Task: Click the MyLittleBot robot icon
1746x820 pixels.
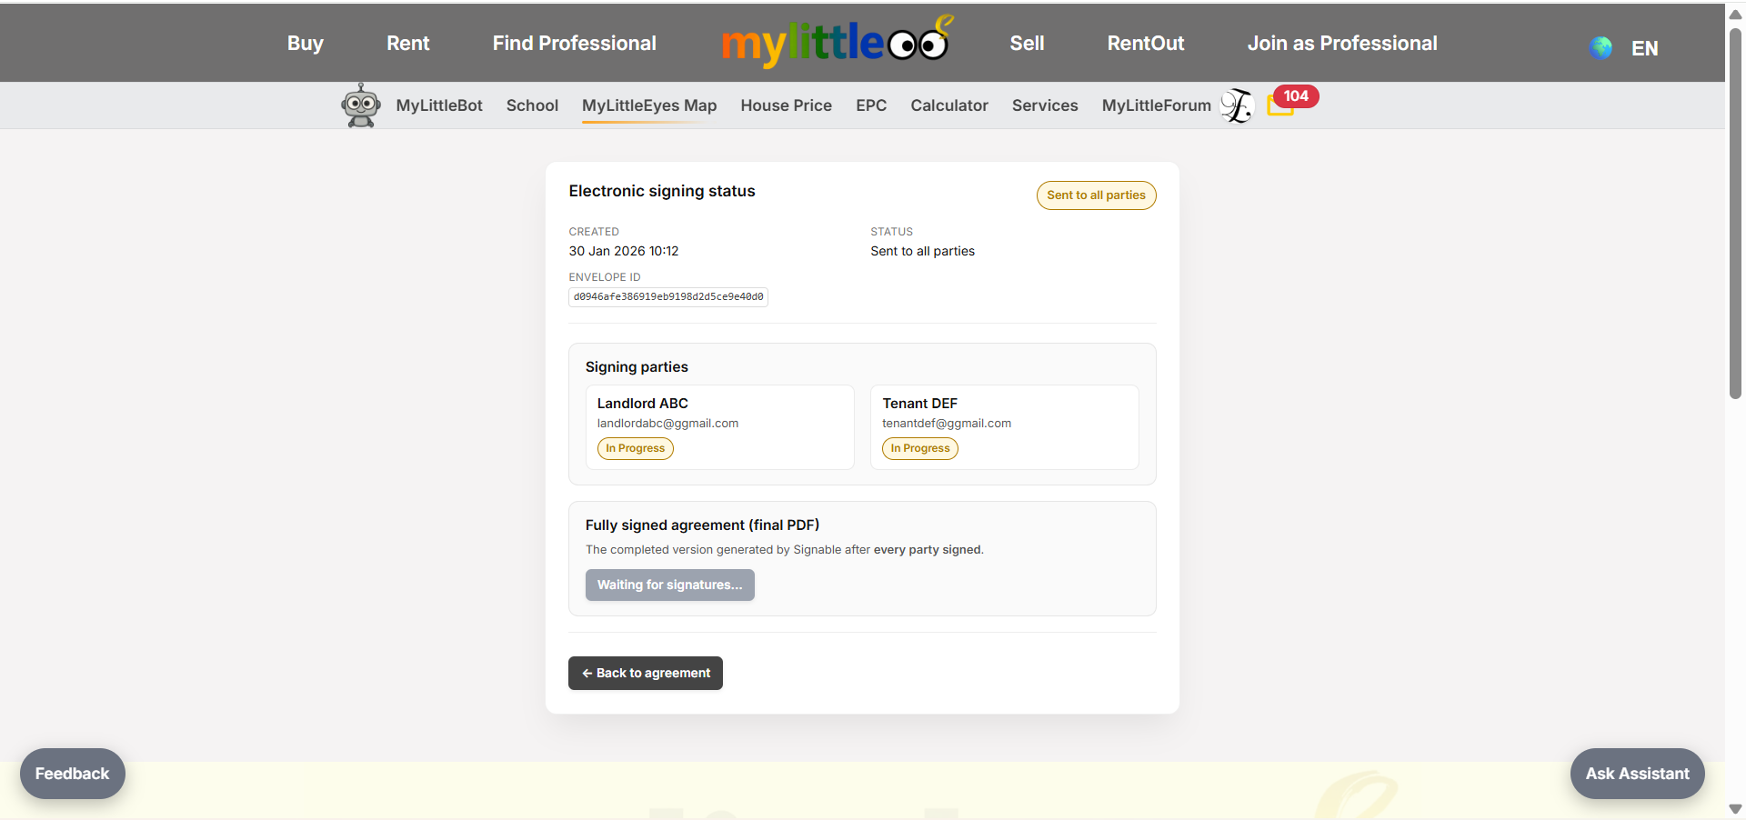Action: [x=360, y=105]
